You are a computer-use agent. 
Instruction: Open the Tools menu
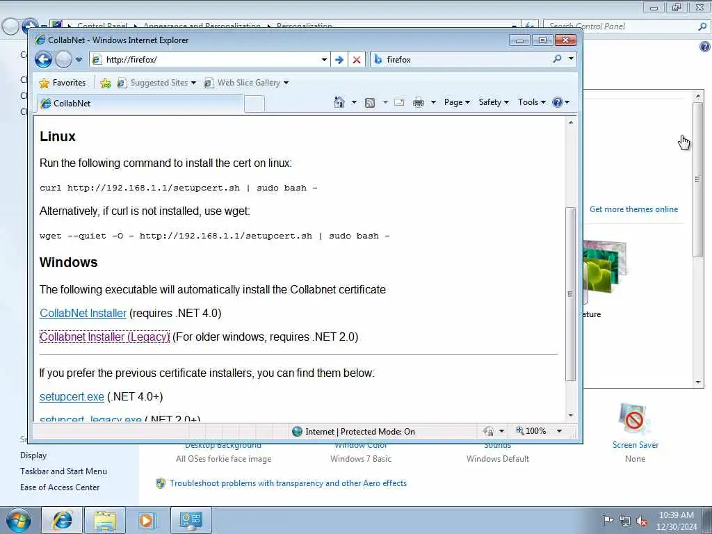tap(532, 102)
